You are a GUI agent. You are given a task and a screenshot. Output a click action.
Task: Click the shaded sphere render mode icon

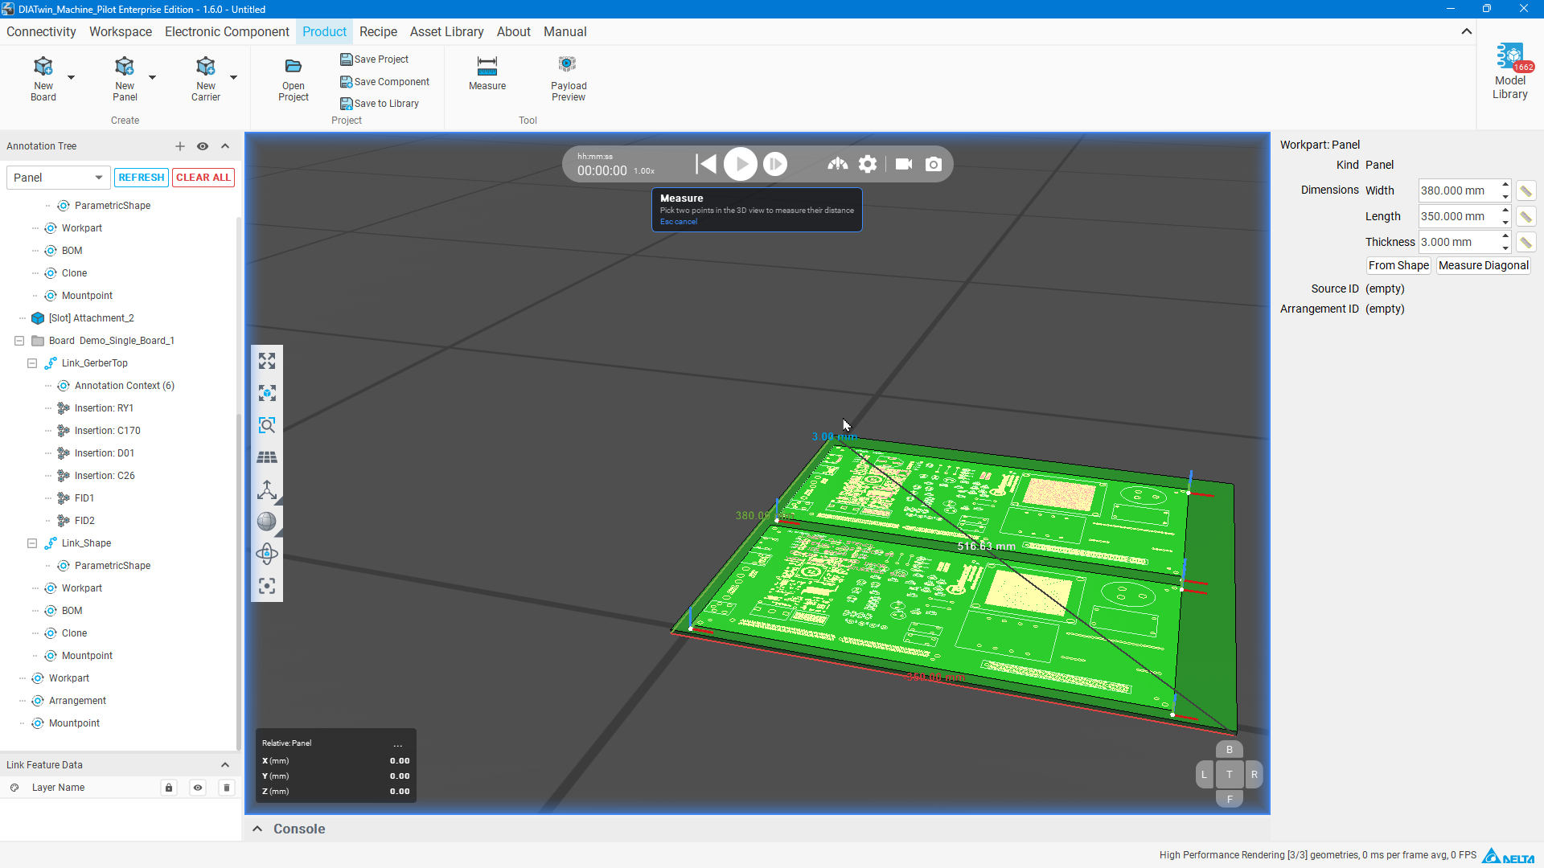(267, 522)
